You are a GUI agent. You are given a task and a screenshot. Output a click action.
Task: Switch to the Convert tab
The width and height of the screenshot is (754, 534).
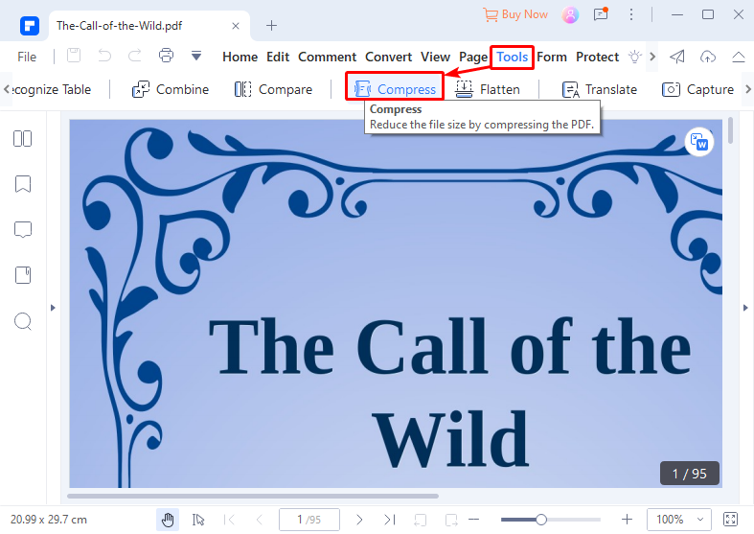click(x=389, y=57)
